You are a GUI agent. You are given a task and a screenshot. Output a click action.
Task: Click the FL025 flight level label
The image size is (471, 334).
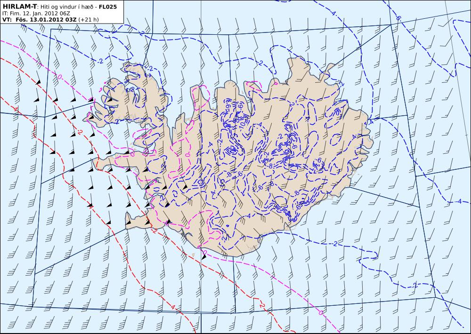click(108, 6)
